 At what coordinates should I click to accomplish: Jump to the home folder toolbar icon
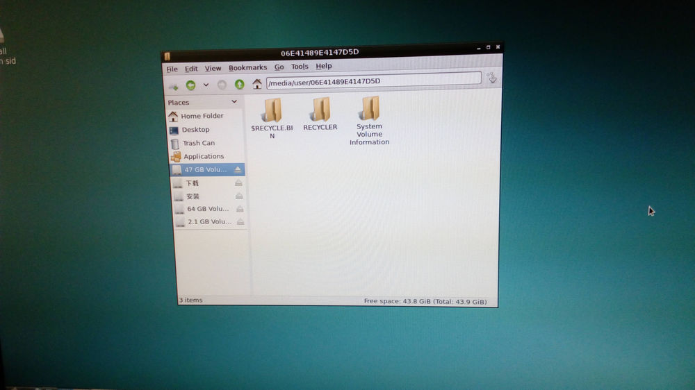(x=256, y=83)
